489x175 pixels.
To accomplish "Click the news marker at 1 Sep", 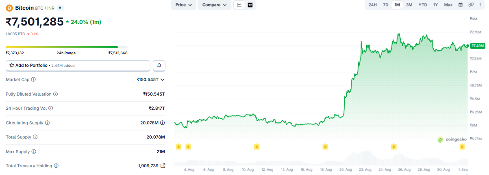I will 462,146.
